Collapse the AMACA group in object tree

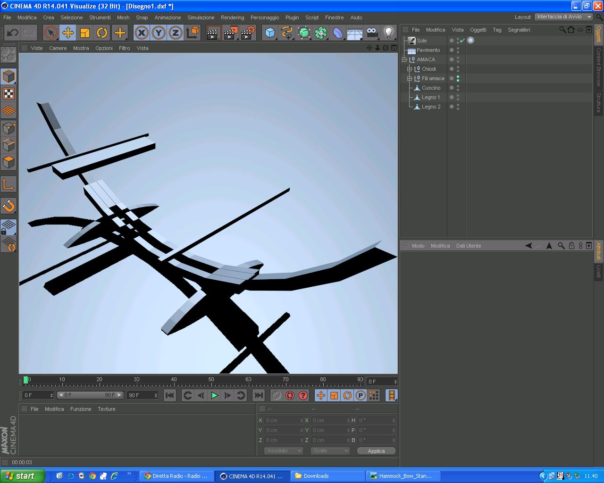[404, 59]
